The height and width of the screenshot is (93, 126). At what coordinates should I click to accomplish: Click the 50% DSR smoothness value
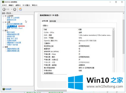(x=80, y=38)
